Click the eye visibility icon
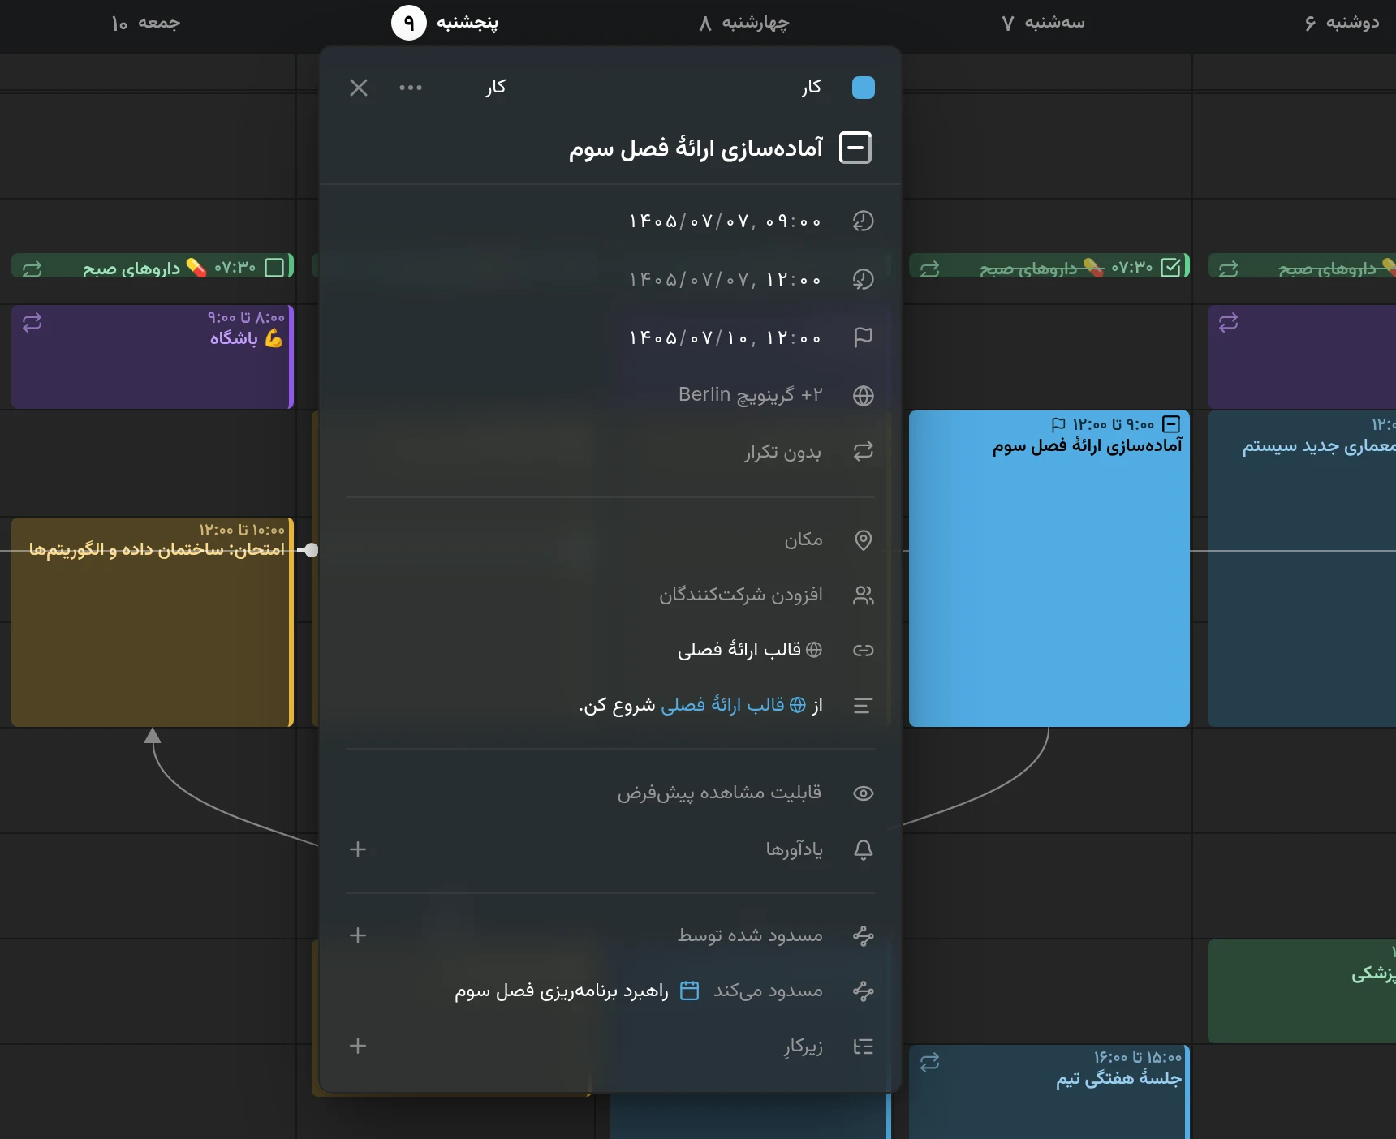Screen dimensions: 1396x1139 [x=864, y=793]
